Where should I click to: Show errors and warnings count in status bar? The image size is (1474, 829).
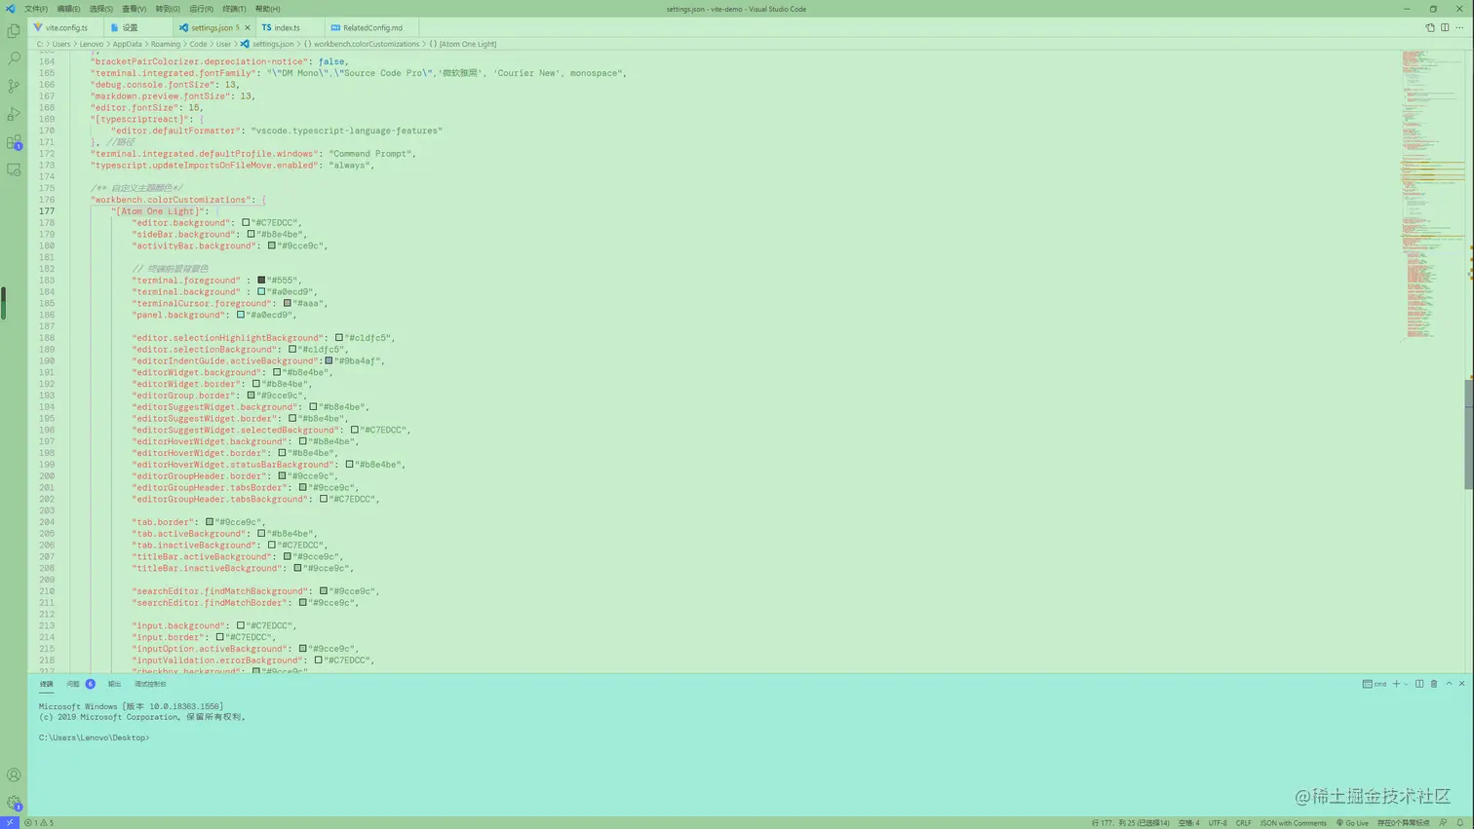point(40,823)
